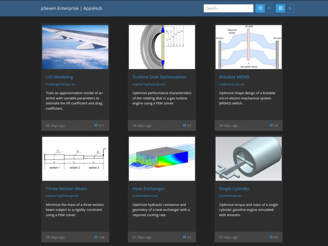Open the Heat Exchanger app title
Viewport: 328px width, 246px height.
148,189
